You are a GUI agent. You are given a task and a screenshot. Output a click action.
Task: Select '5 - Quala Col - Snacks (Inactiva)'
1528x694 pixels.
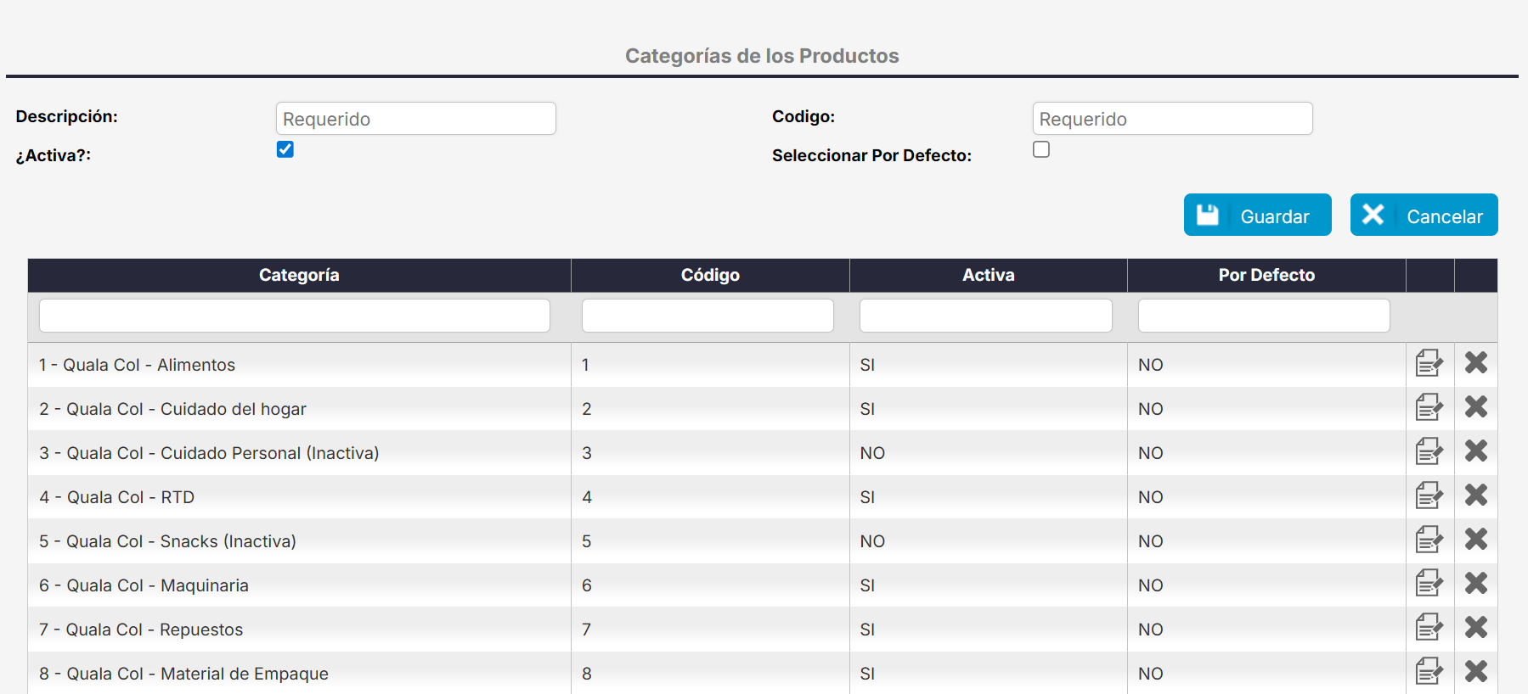click(x=299, y=541)
